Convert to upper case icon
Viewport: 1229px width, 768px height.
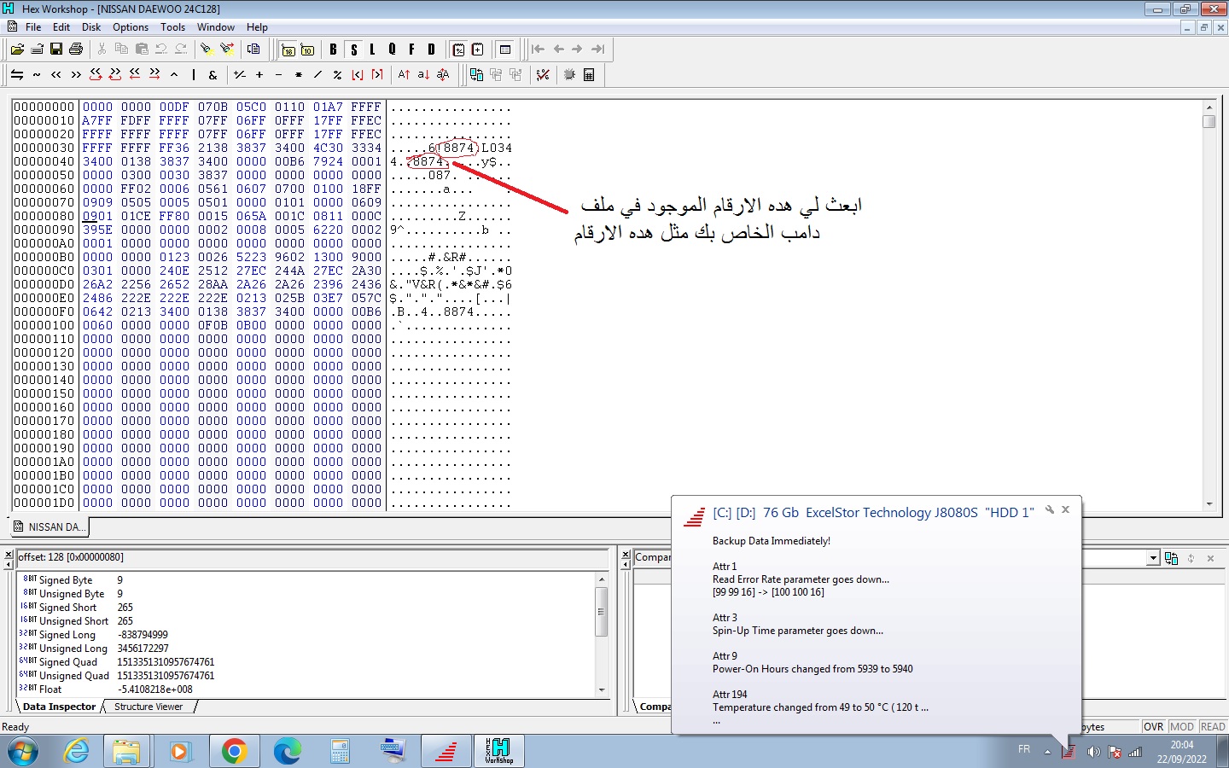(x=404, y=75)
